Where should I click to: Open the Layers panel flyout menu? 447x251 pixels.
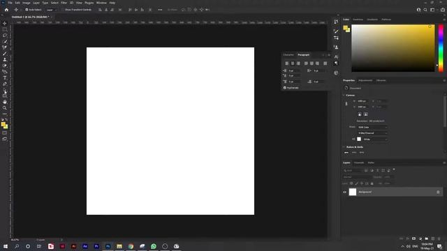click(444, 162)
